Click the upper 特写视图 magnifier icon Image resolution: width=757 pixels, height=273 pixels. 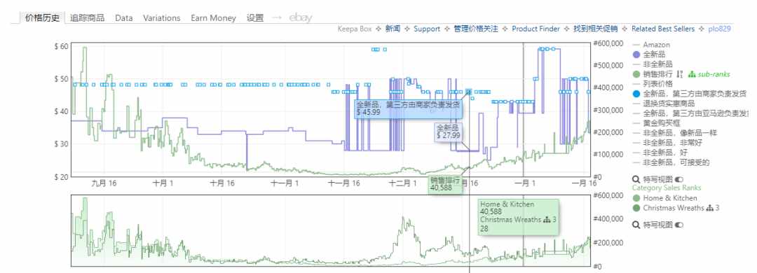pos(636,179)
